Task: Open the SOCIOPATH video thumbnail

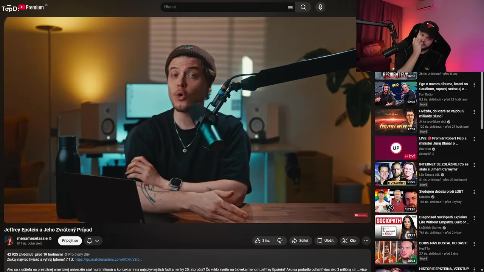Action: pyautogui.click(x=396, y=227)
